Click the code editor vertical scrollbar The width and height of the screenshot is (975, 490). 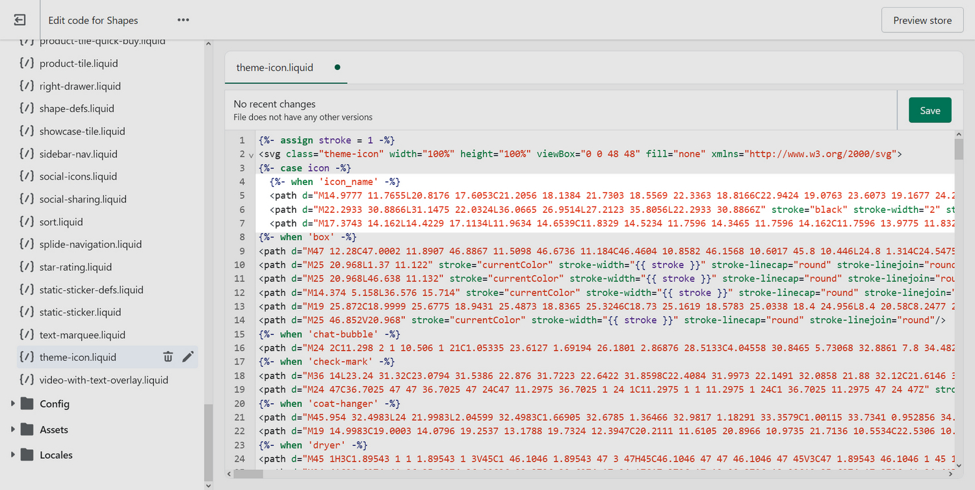(x=958, y=148)
